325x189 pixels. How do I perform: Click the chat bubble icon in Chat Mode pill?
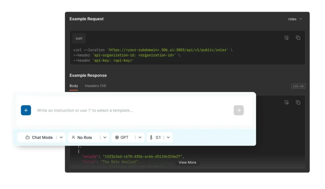point(28,137)
